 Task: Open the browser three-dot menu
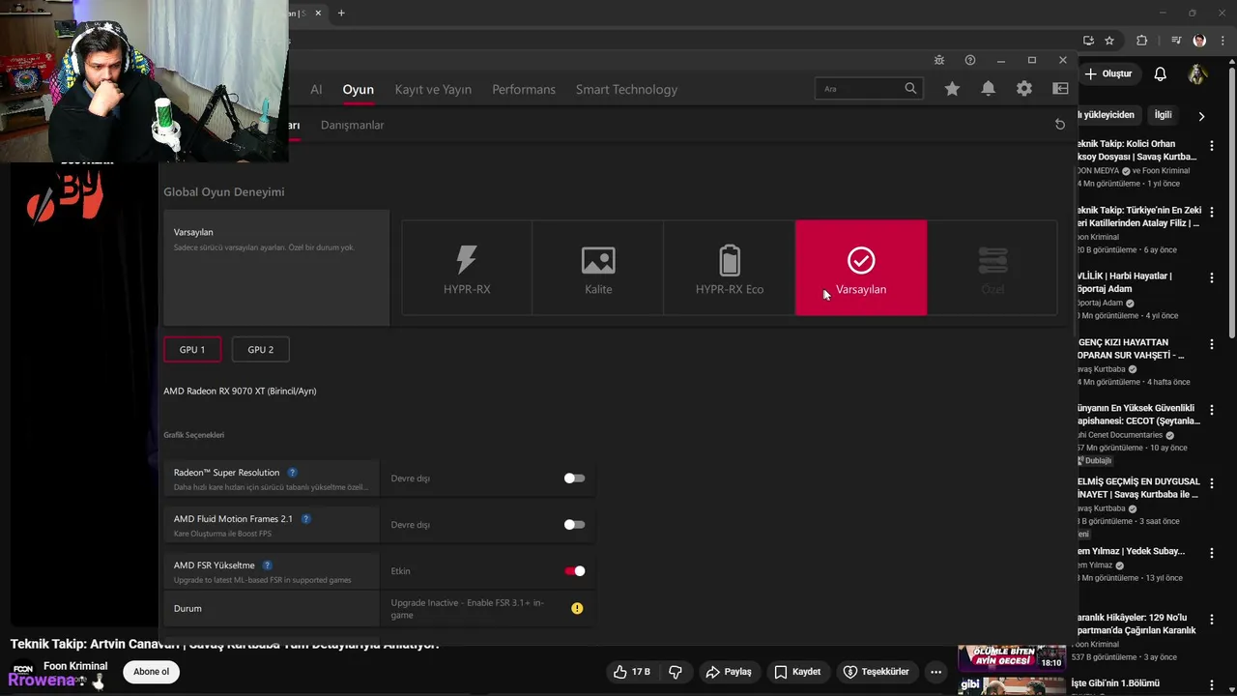1221,41
